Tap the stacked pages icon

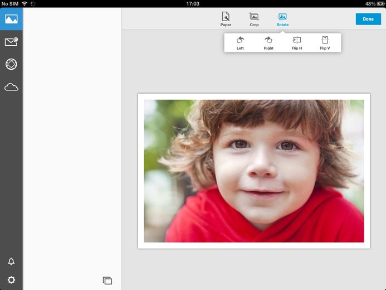pyautogui.click(x=108, y=281)
